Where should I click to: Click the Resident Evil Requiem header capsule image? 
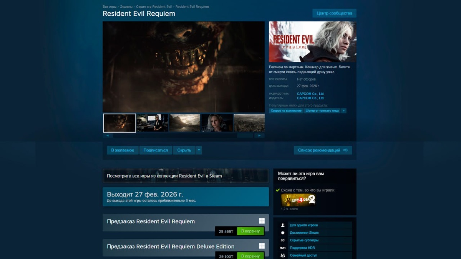(x=313, y=41)
